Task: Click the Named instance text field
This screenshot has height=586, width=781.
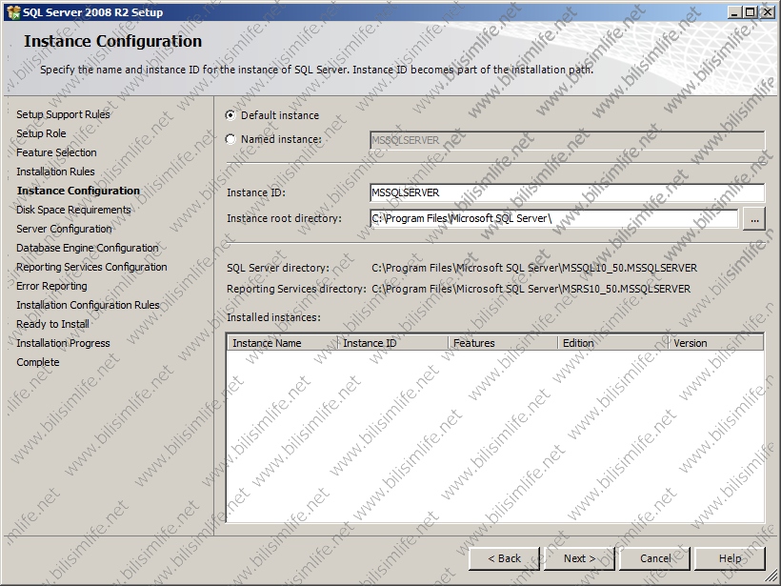Action: pyautogui.click(x=568, y=140)
